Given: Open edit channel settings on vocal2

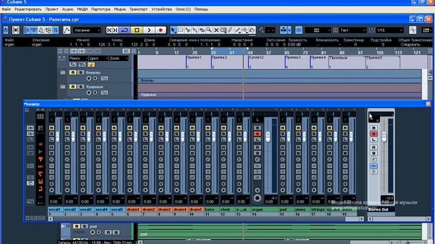Looking at the screenshot, I should coord(67,160).
